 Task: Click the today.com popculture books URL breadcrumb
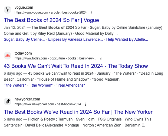coord(55,58)
